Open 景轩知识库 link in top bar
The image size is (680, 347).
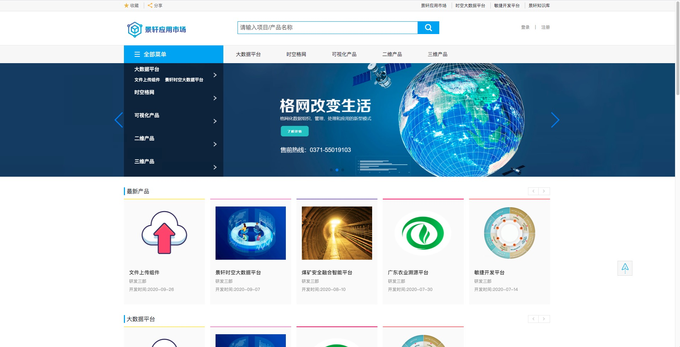[x=539, y=6]
